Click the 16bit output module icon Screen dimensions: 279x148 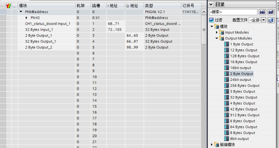pyautogui.click(x=227, y=68)
